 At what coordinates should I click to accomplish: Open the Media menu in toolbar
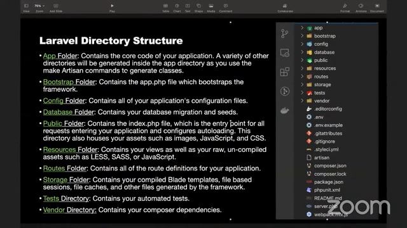(x=211, y=8)
